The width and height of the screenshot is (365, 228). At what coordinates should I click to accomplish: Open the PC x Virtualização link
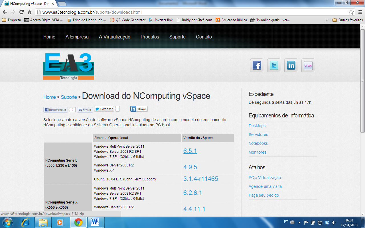(265, 178)
